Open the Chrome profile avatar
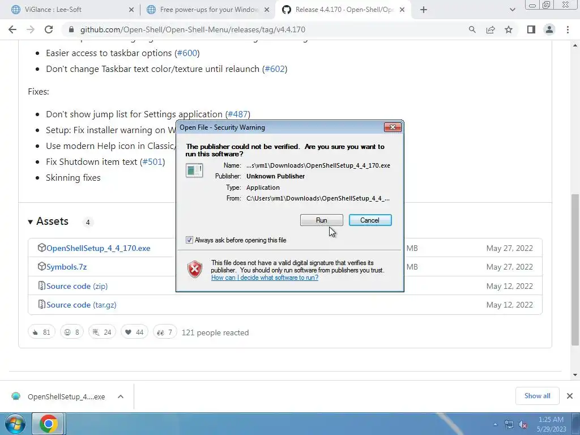The width and height of the screenshot is (580, 435). point(549,29)
